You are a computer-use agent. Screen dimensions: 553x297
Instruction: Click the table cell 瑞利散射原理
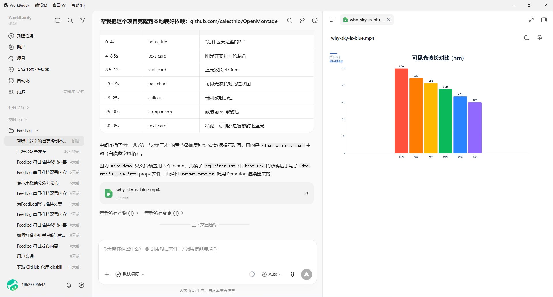click(256, 98)
